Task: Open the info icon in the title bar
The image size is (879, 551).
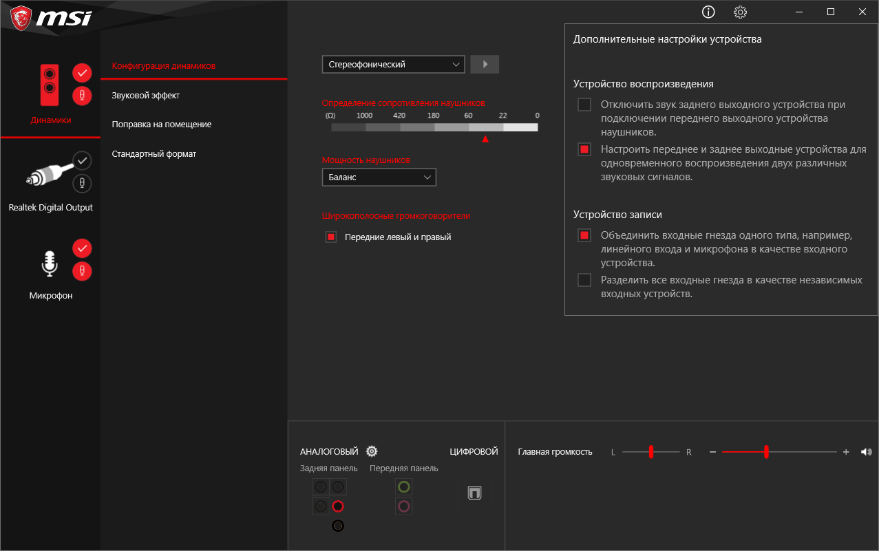Action: tap(708, 12)
